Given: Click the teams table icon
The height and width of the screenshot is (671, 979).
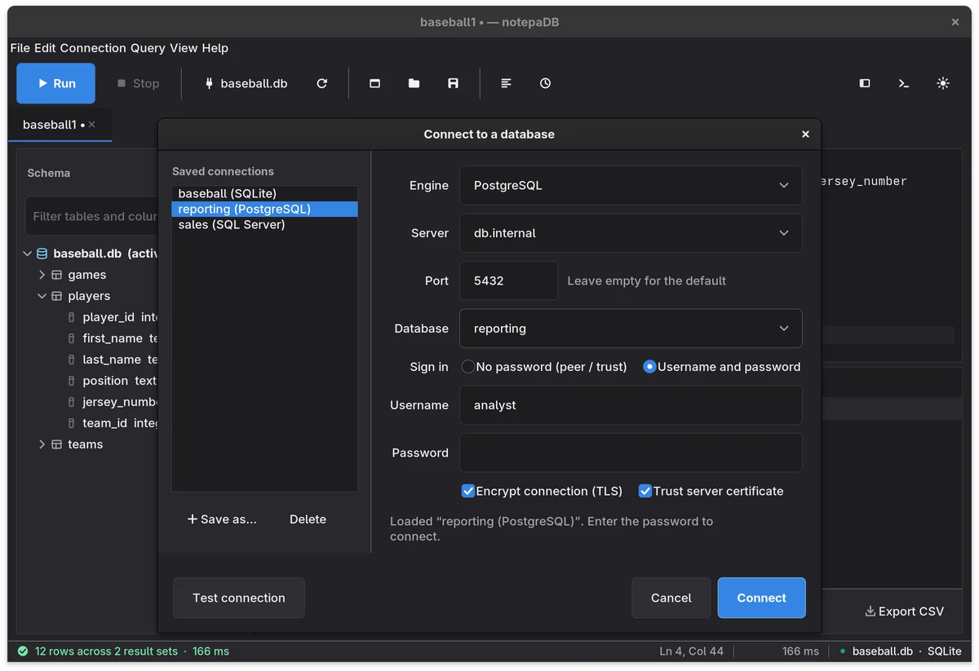Looking at the screenshot, I should [57, 444].
